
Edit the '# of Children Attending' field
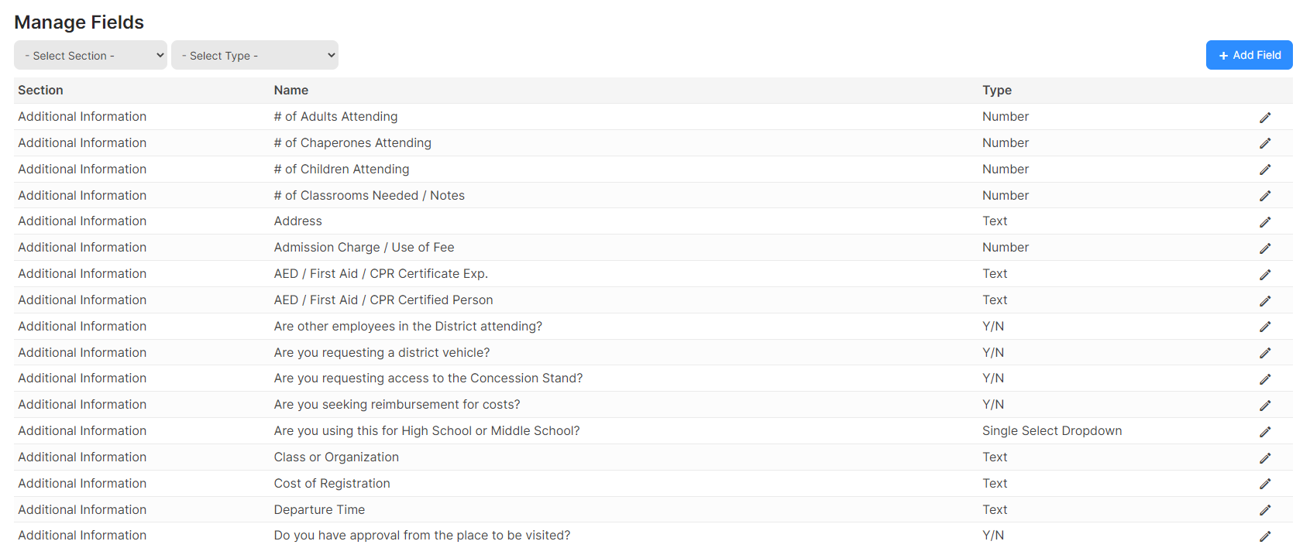pyautogui.click(x=1265, y=170)
